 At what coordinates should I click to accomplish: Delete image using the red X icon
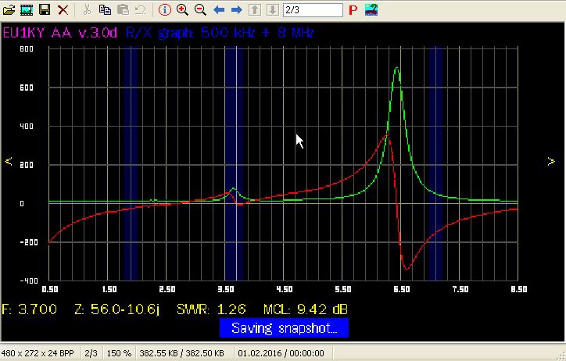click(63, 10)
